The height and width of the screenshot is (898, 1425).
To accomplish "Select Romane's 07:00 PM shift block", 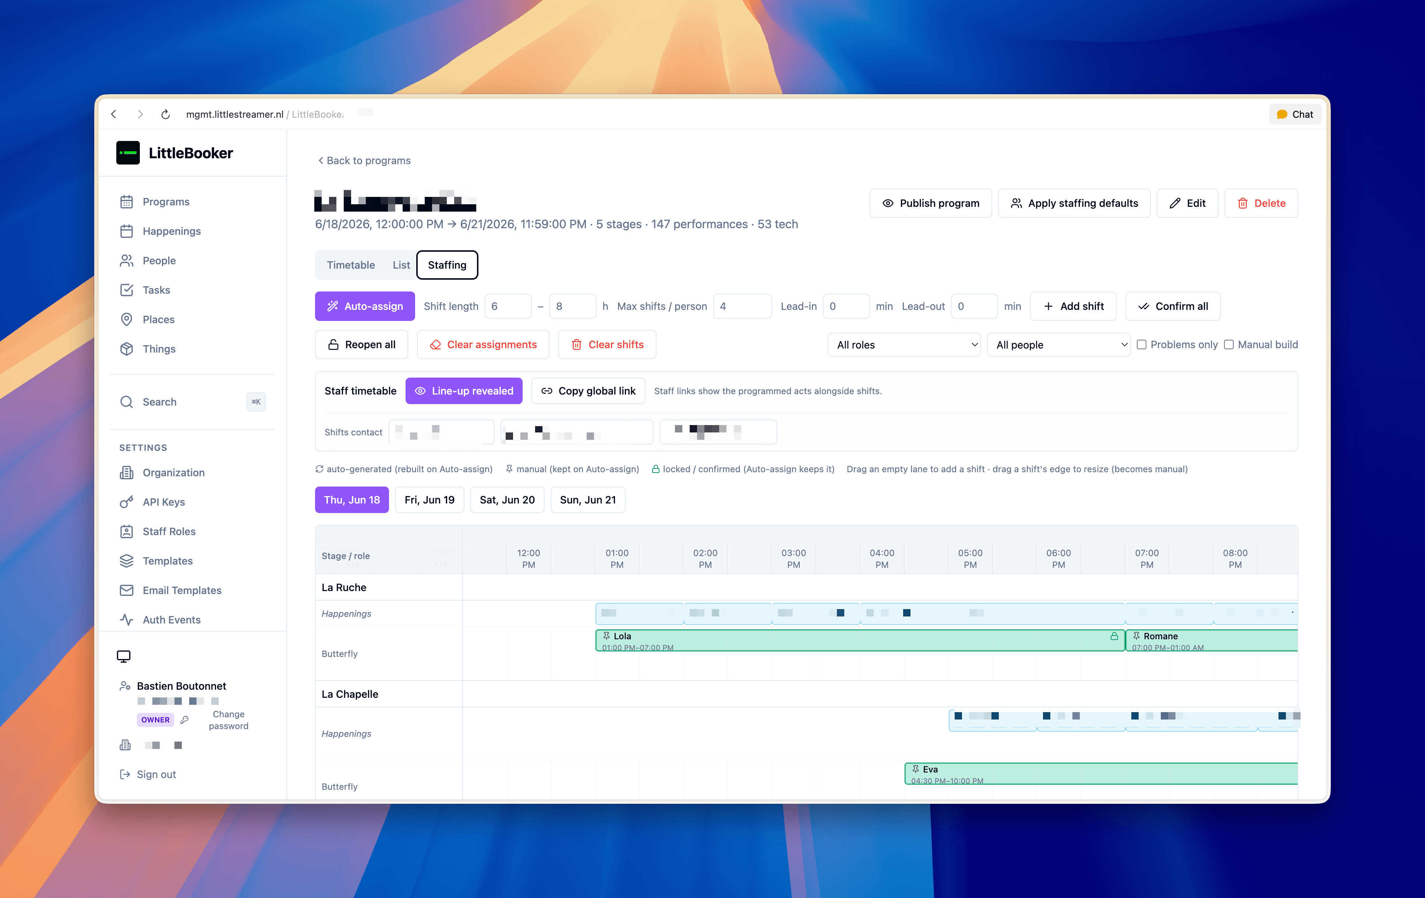I will pos(1212,640).
